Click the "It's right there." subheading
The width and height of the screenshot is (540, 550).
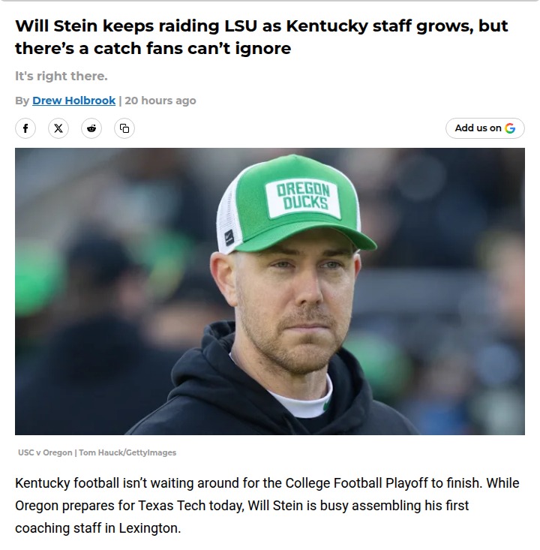point(61,77)
